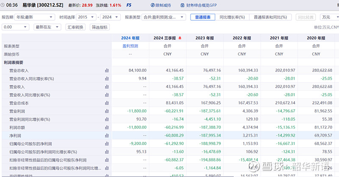Open chart for 营业利润同比增长率(%) row
The height and width of the screenshot is (177, 339).
tap(107, 119)
